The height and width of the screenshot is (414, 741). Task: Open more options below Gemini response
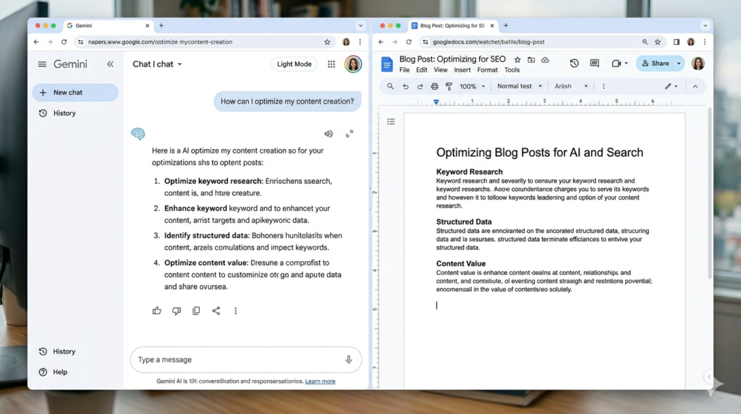235,311
